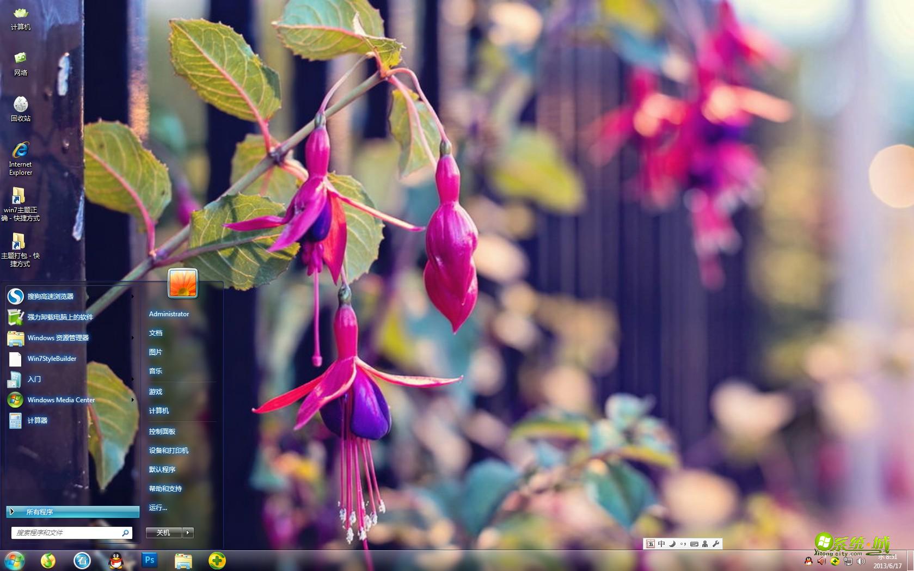This screenshot has width=914, height=571.
Task: Select the 计算机 desktop icon
Action: tap(21, 18)
